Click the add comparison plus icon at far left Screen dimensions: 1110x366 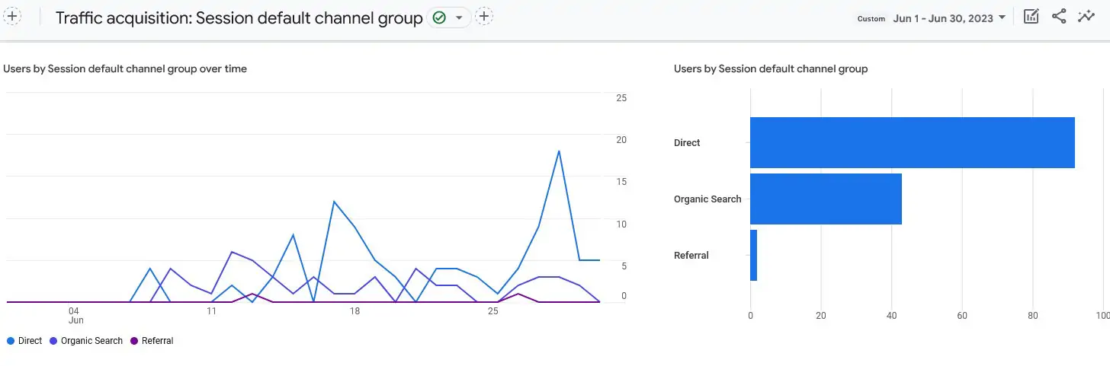click(x=13, y=17)
